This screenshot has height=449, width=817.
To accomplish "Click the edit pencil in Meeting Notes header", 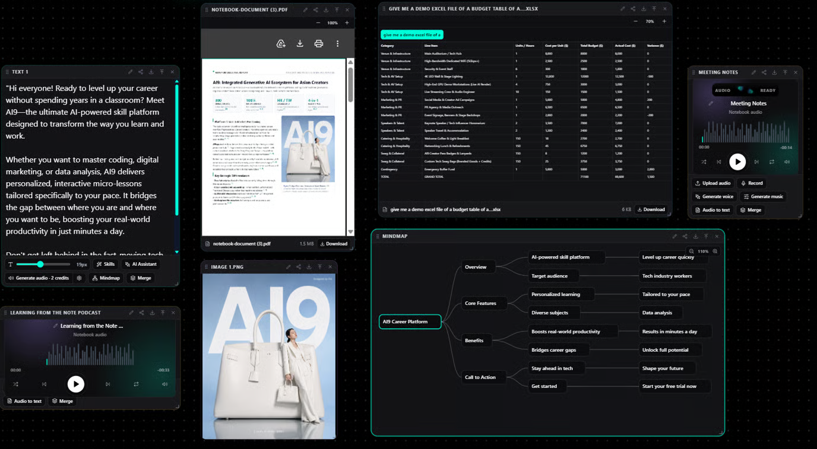I will tap(753, 72).
